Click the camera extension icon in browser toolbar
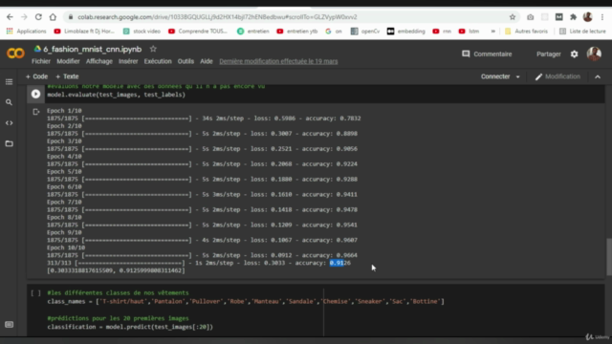 coord(530,17)
